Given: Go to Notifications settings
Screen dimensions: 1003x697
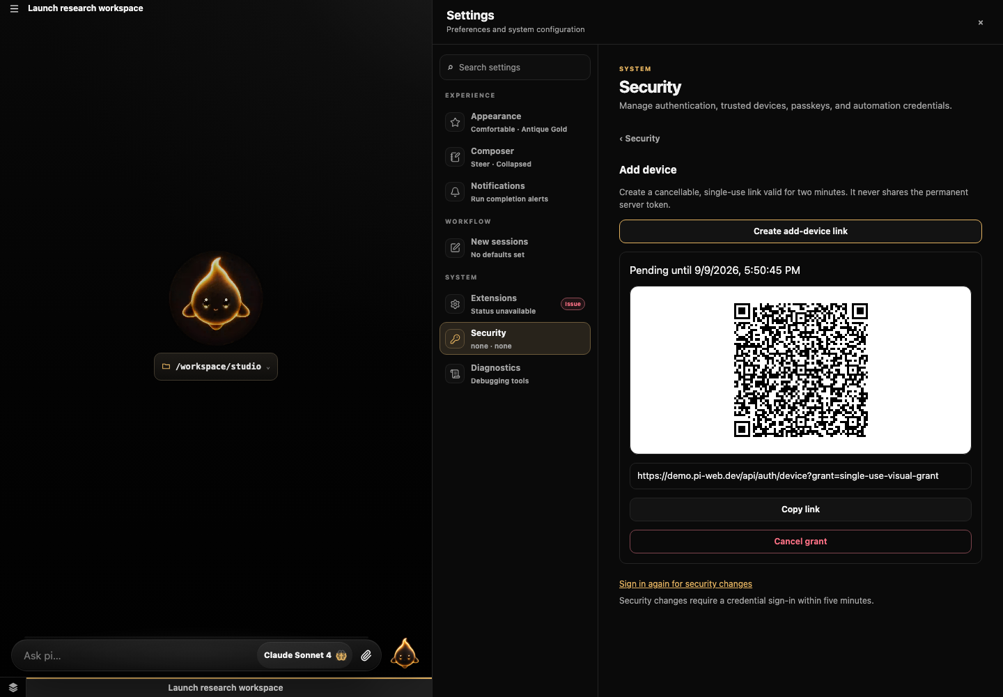Looking at the screenshot, I should pos(515,192).
